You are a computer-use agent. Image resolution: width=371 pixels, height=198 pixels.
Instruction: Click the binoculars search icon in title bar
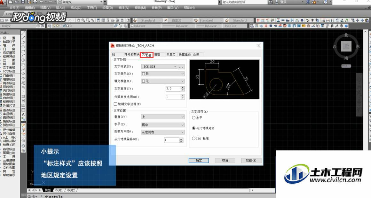271,2
